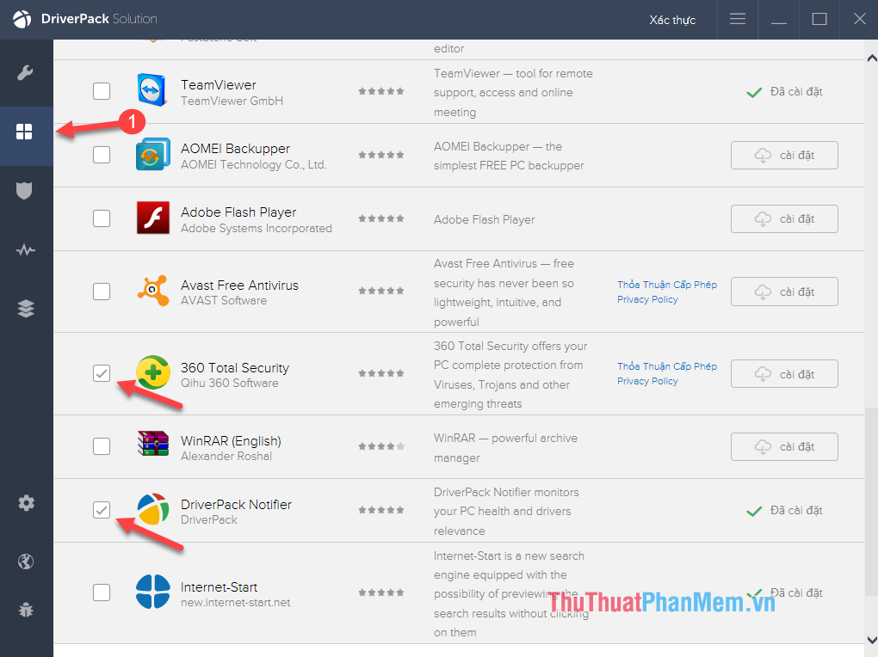Click the Internet-Start logo icon

152,592
